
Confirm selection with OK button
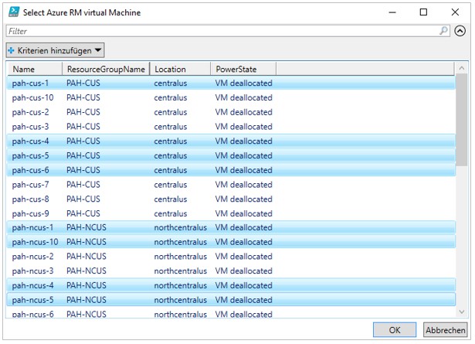pyautogui.click(x=395, y=330)
